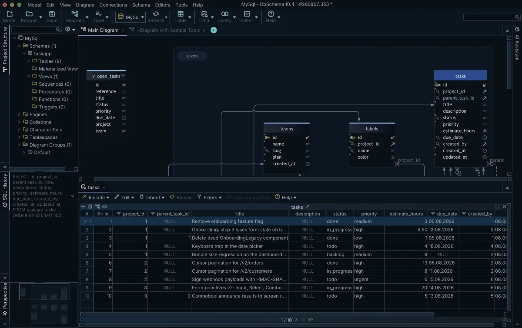522x328 pixels.
Task: Click the Type toolbar icon
Action: [98, 14]
